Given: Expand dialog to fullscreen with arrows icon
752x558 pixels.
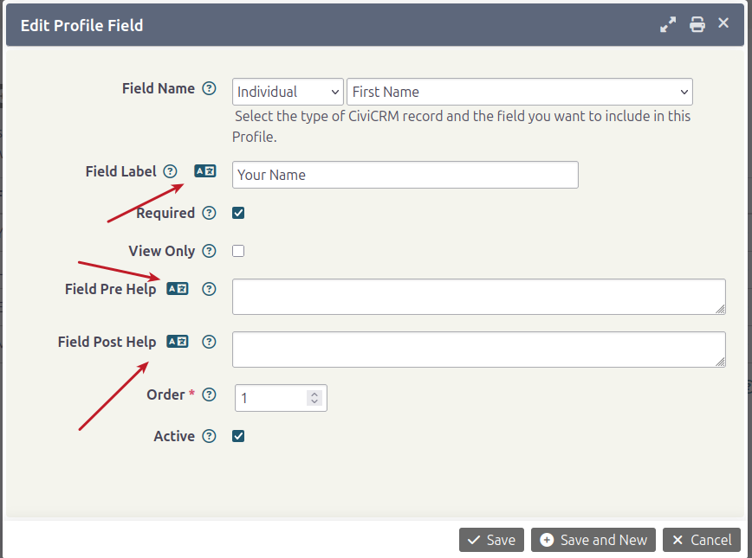Looking at the screenshot, I should point(668,24).
